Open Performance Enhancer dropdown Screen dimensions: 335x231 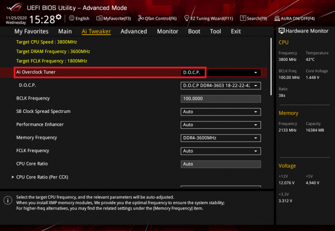pyautogui.click(x=221, y=125)
